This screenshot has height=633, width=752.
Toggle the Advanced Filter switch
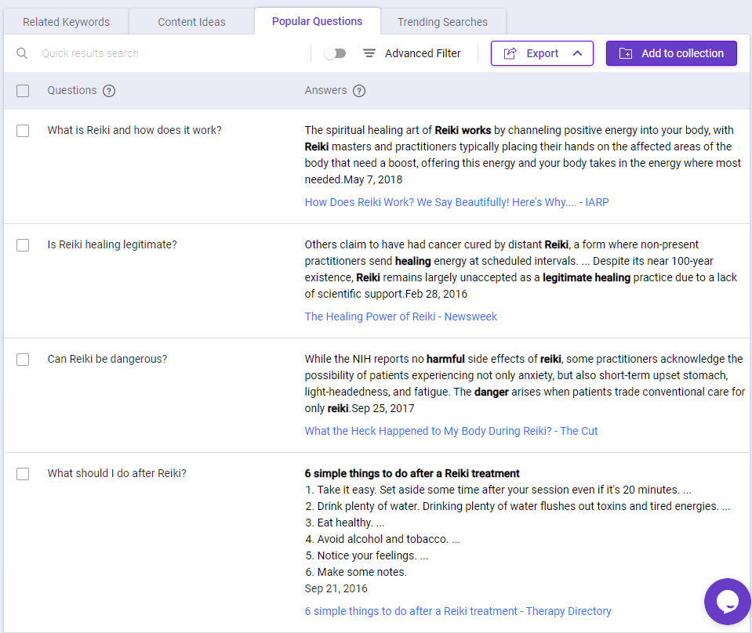tap(335, 53)
